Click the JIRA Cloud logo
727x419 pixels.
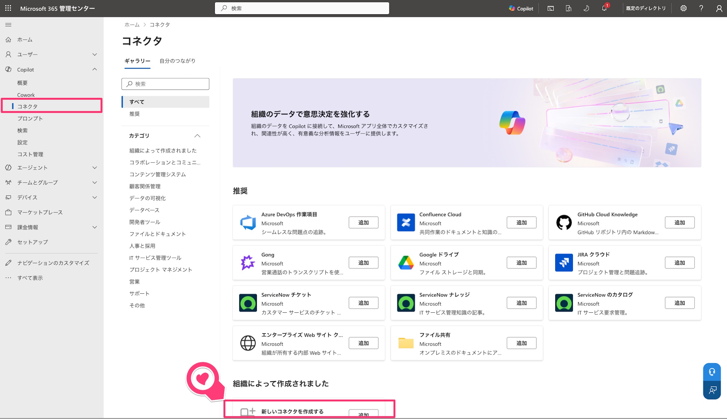[564, 262]
